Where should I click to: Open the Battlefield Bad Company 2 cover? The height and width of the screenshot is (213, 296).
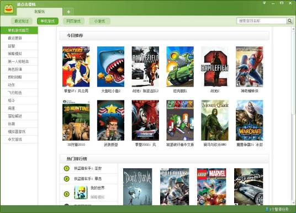coord(145,67)
